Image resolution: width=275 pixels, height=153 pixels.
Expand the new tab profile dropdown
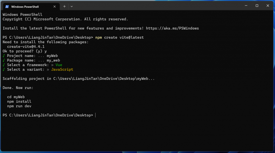pos(72,6)
